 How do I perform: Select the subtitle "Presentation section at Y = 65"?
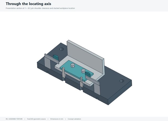[x=18, y=8]
